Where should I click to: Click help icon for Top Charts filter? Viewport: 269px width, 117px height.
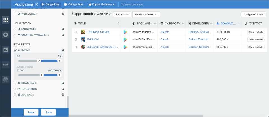pyautogui.click(x=63, y=89)
